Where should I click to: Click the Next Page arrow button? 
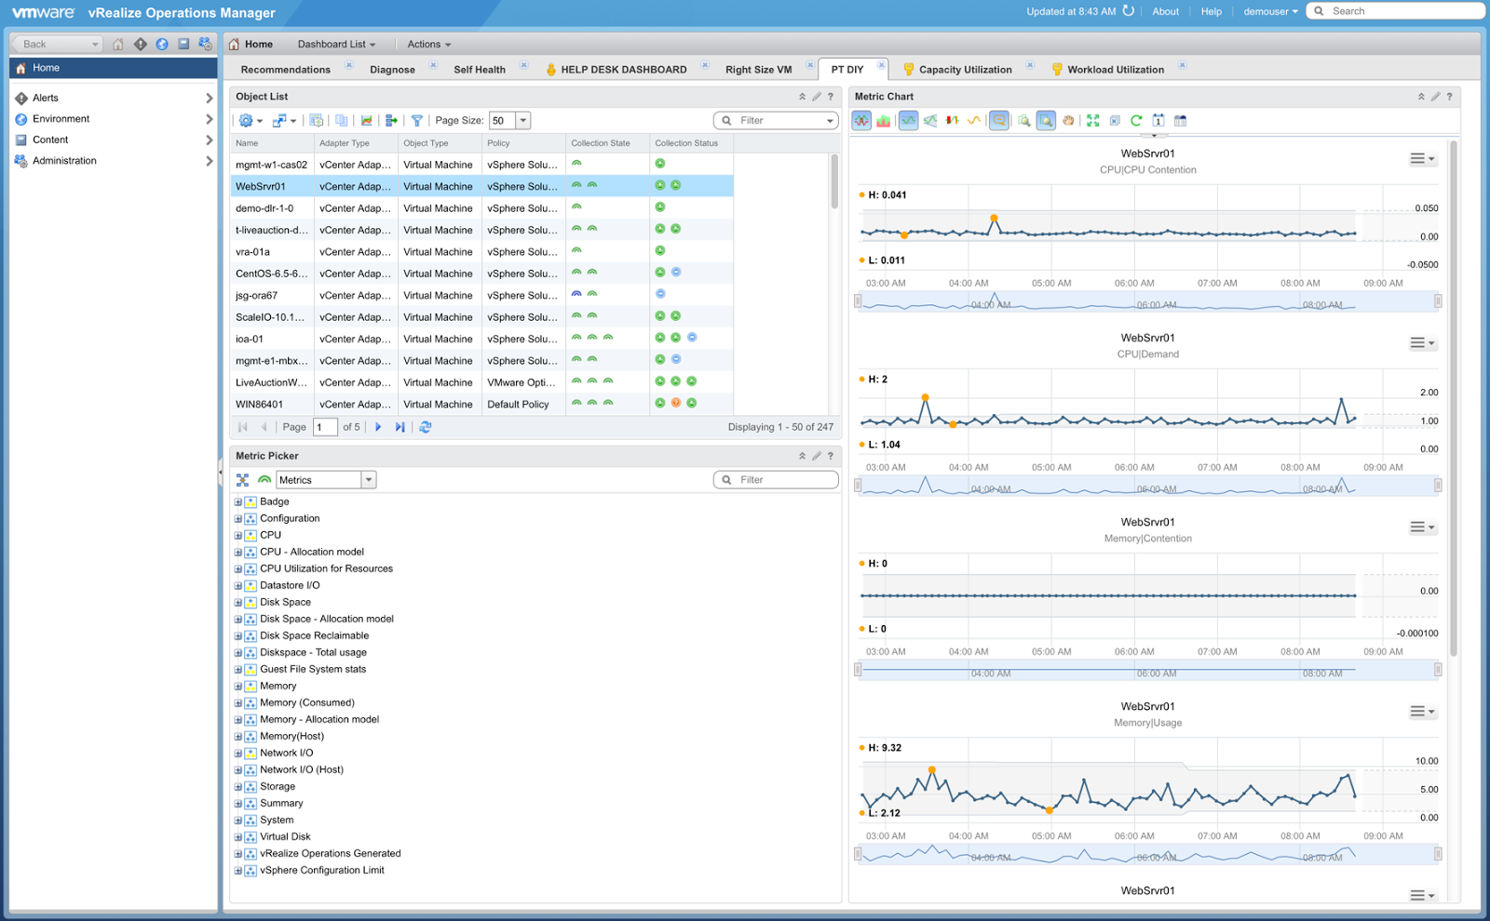tap(378, 426)
